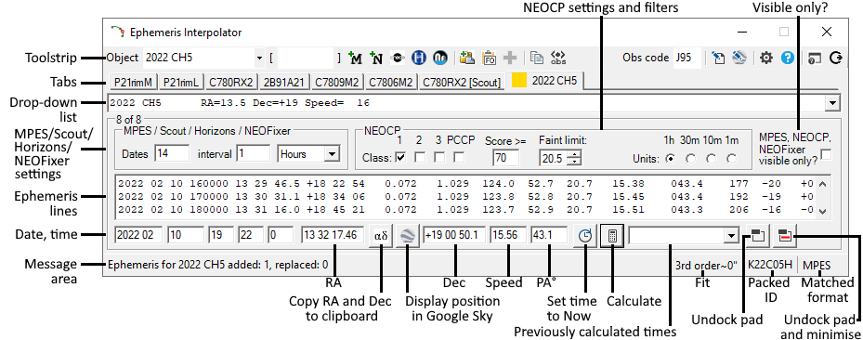Image resolution: width=863 pixels, height=340 pixels.
Task: Select the 1h Units radio button
Action: pos(671,159)
